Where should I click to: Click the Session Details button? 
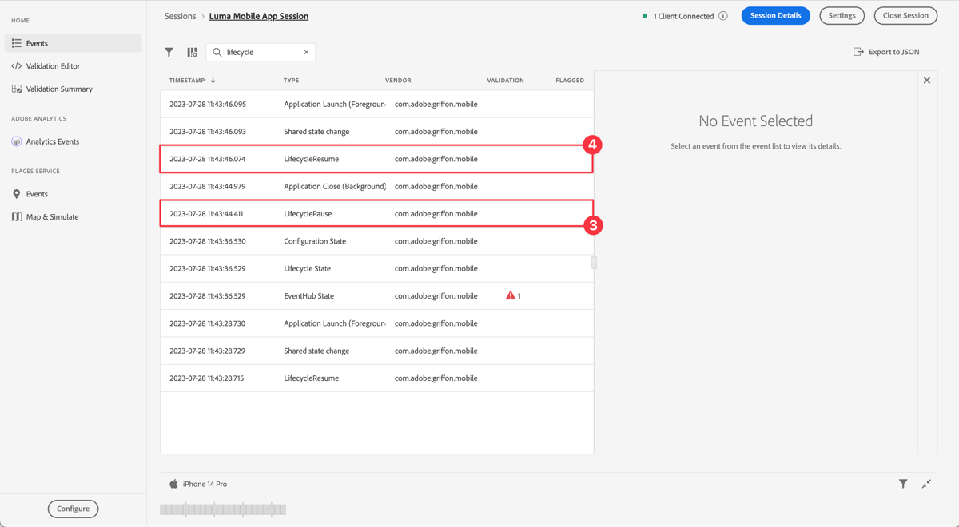(775, 15)
